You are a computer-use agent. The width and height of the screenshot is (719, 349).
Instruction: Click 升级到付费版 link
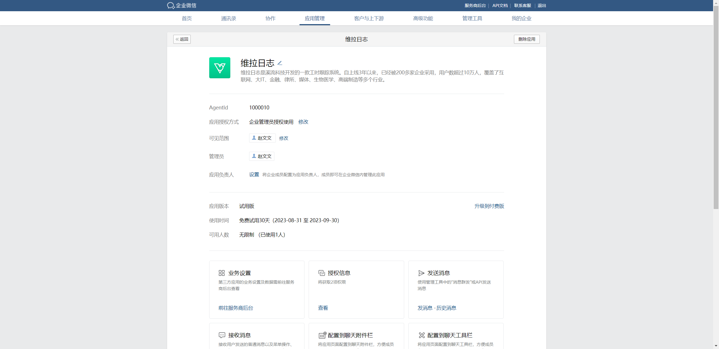489,206
